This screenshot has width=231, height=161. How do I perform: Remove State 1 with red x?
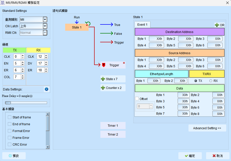click(x=87, y=25)
